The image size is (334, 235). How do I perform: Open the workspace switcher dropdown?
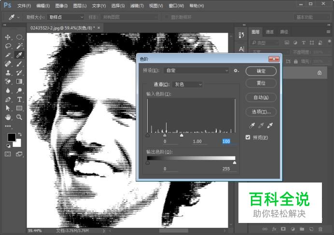(x=311, y=17)
